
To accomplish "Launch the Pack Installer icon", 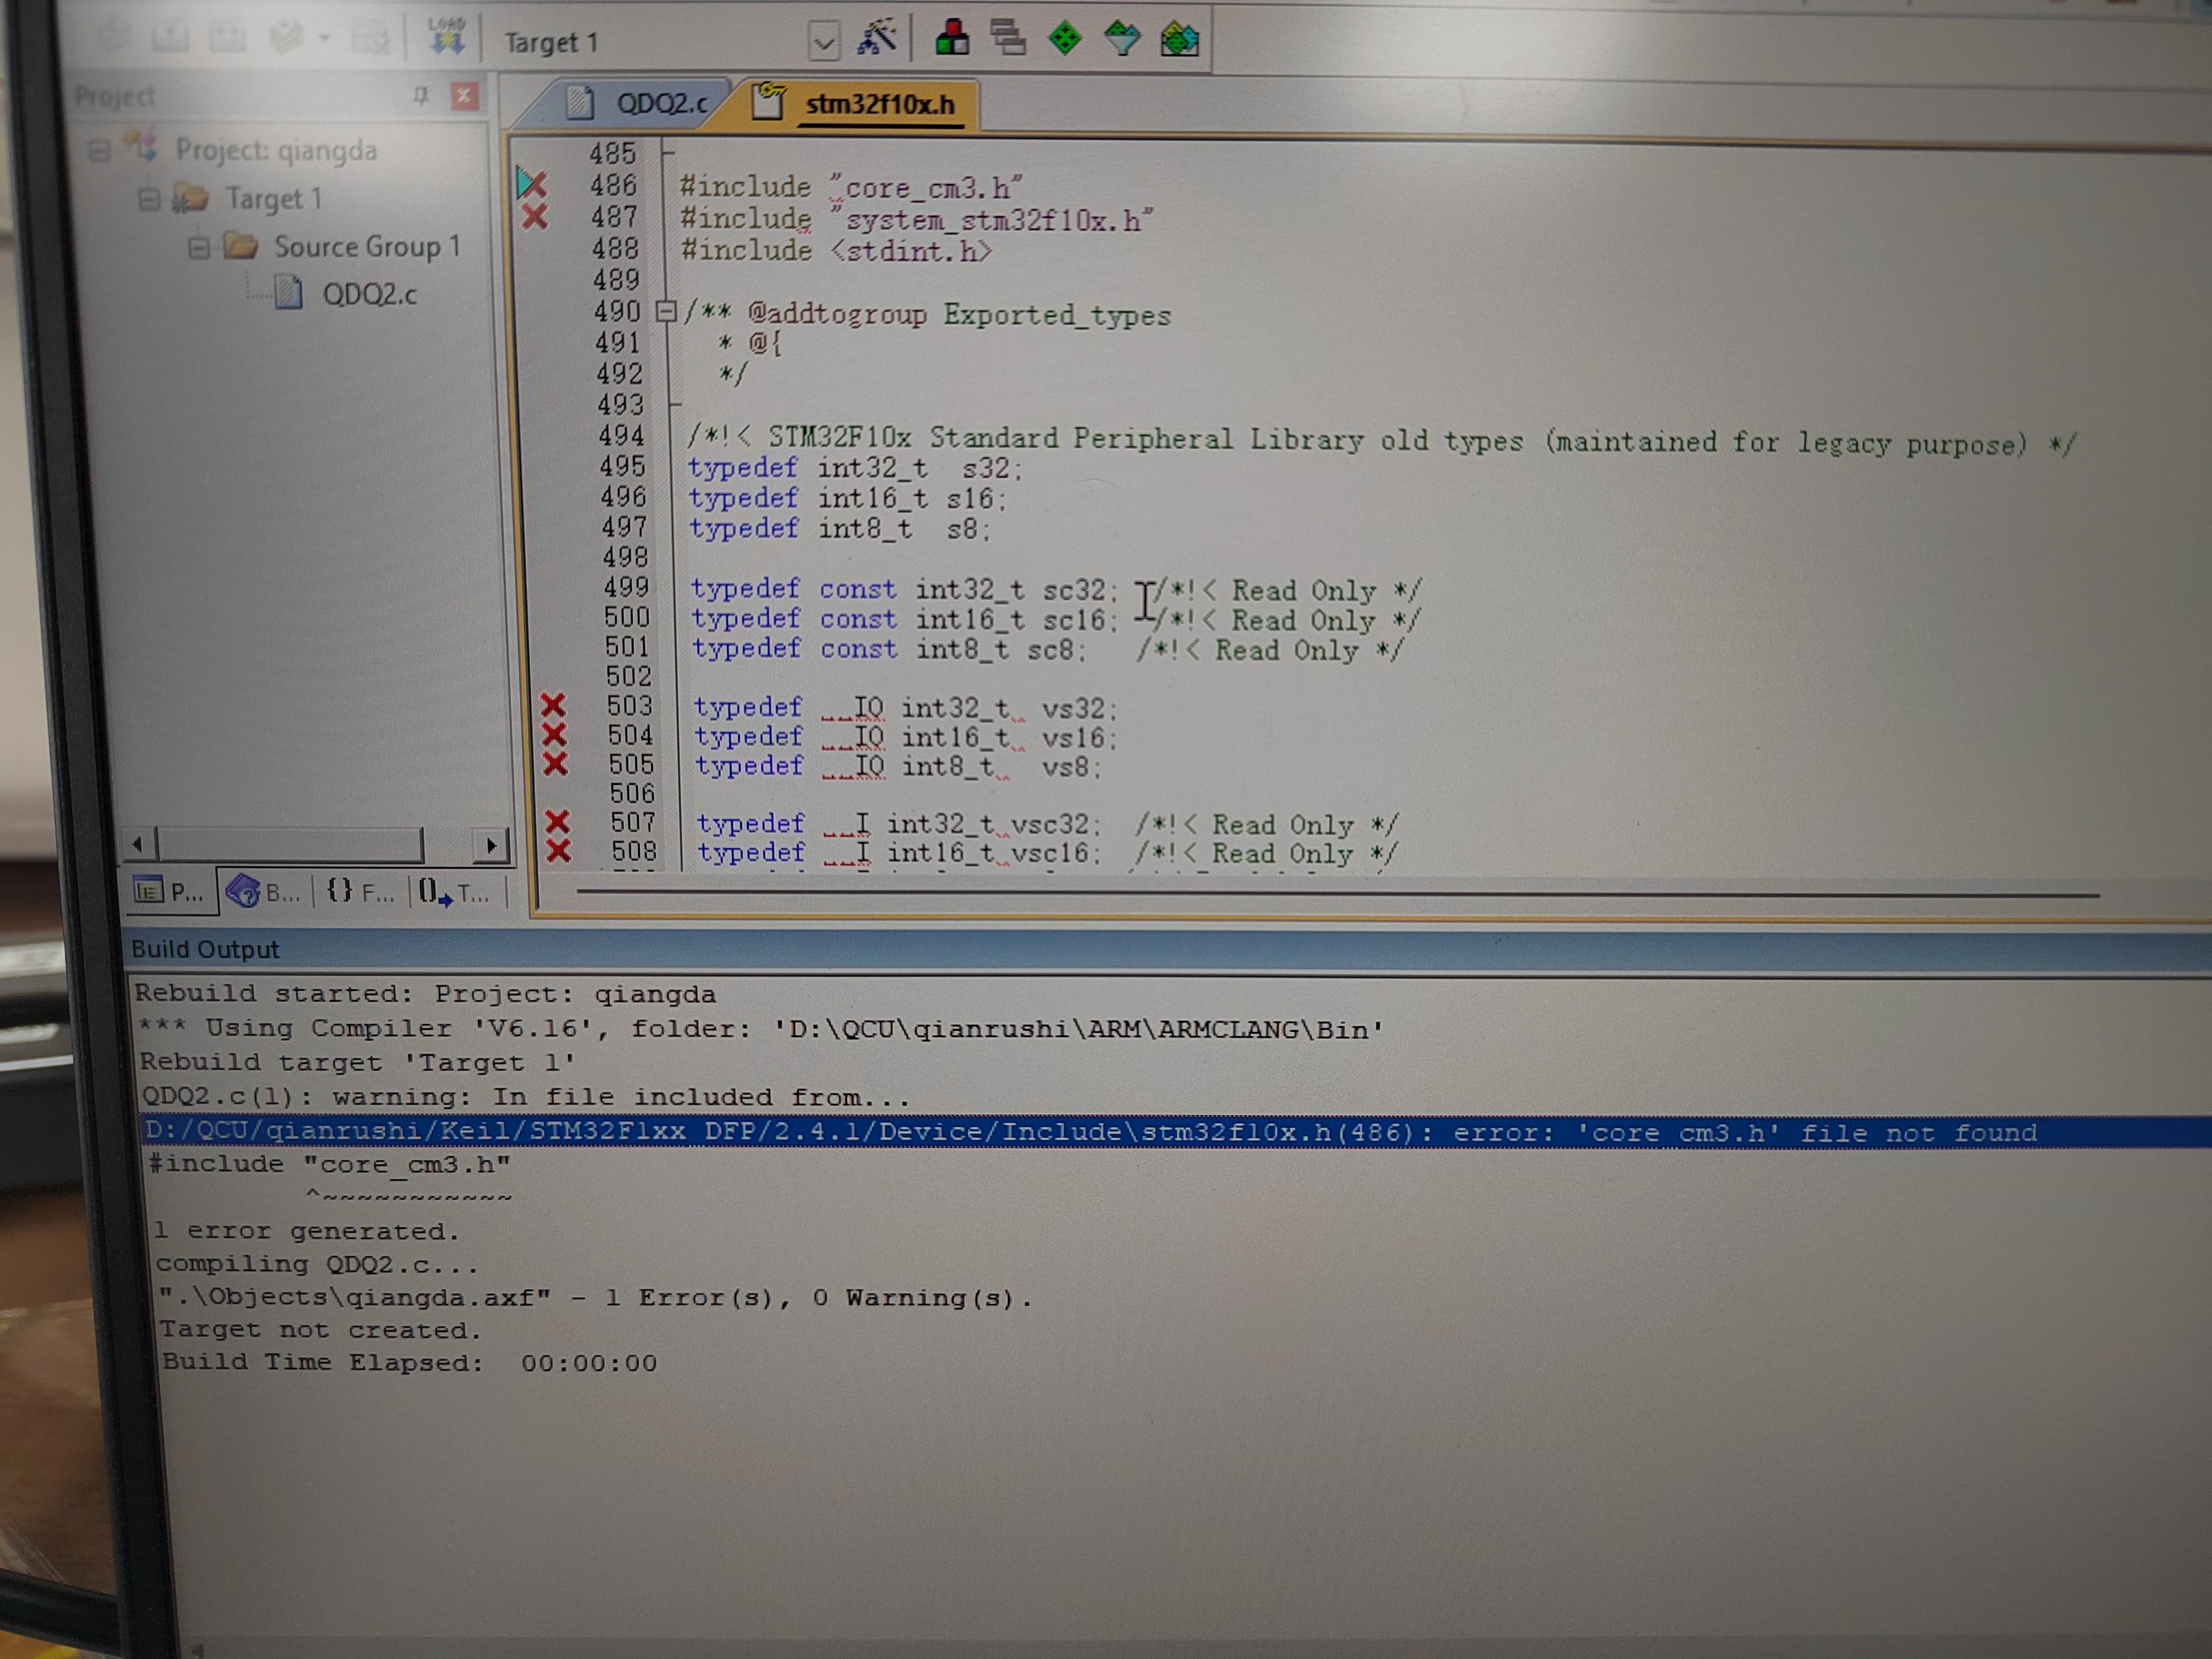I will pos(1179,40).
